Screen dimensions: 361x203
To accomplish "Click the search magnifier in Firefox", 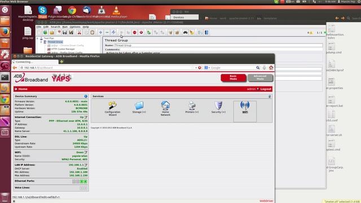I will [x=258, y=68].
